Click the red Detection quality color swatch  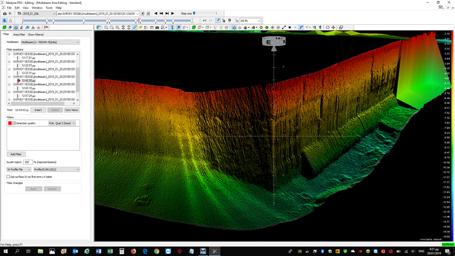click(10, 123)
